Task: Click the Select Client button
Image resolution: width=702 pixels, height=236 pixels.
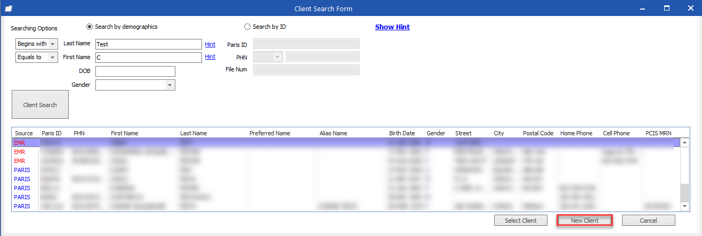Action: [x=521, y=221]
